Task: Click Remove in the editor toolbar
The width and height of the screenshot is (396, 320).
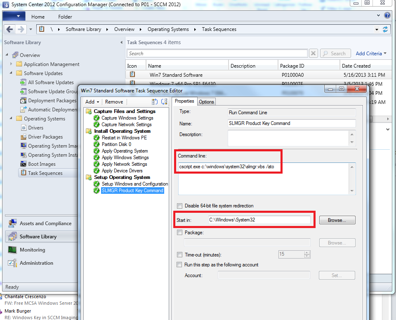Action: coord(114,101)
